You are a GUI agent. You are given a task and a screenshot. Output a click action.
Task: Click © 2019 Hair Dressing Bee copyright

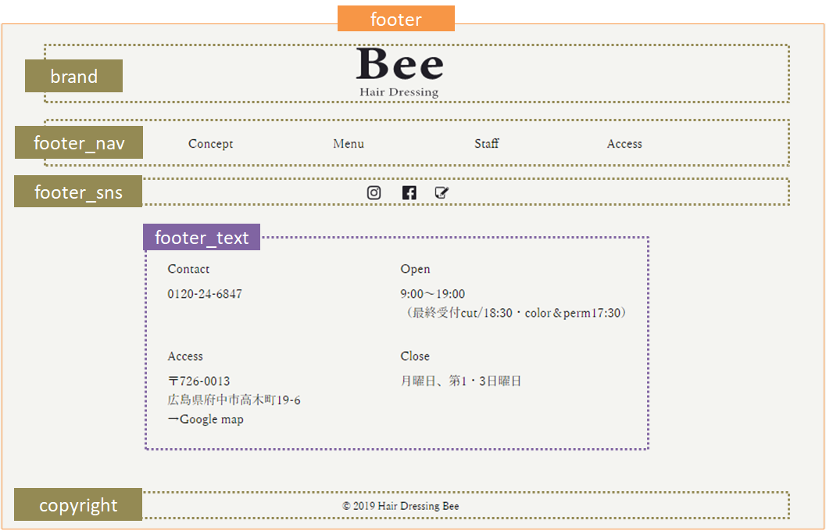(x=400, y=506)
